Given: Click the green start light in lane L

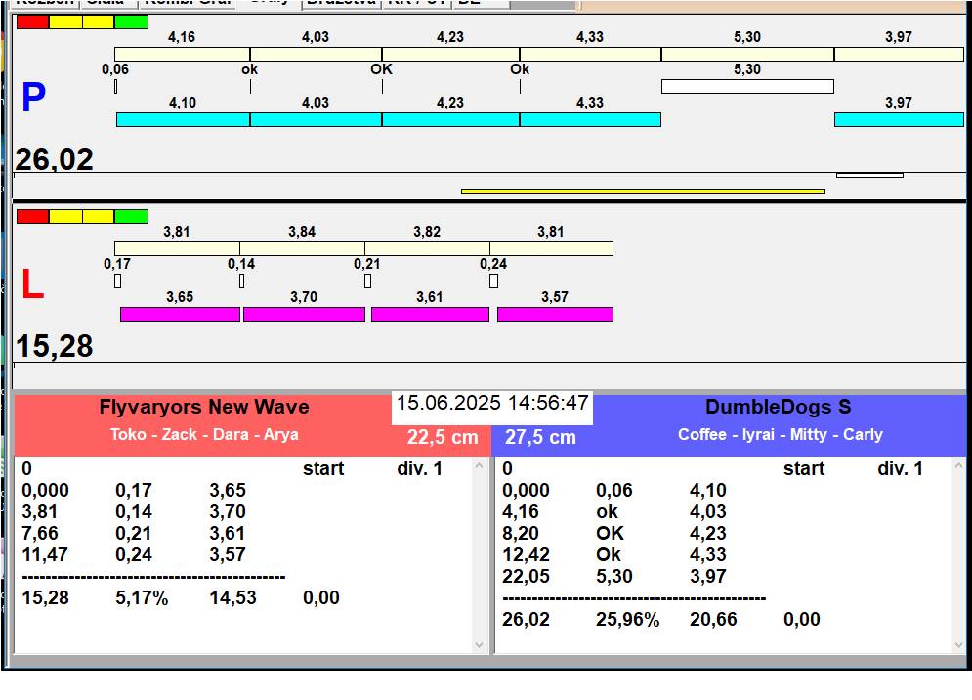Looking at the screenshot, I should point(131,216).
